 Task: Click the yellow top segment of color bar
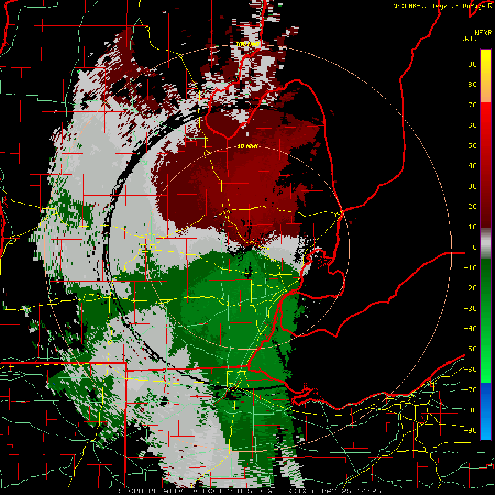[x=486, y=76]
